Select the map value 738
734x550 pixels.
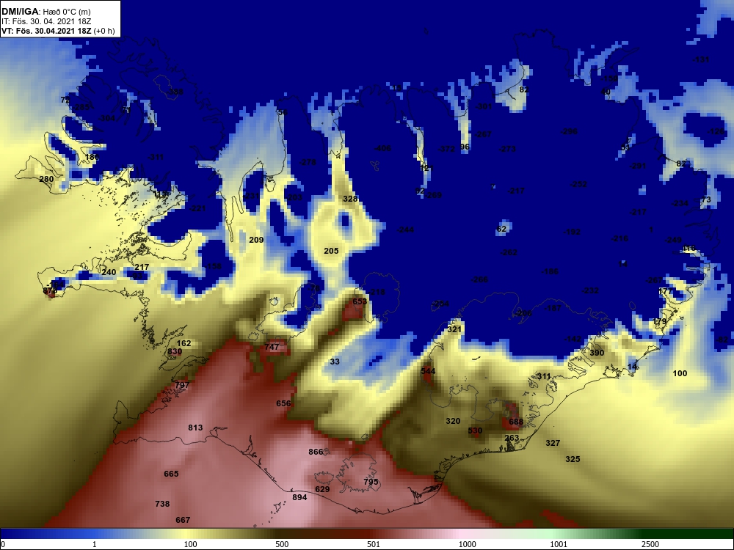[162, 504]
